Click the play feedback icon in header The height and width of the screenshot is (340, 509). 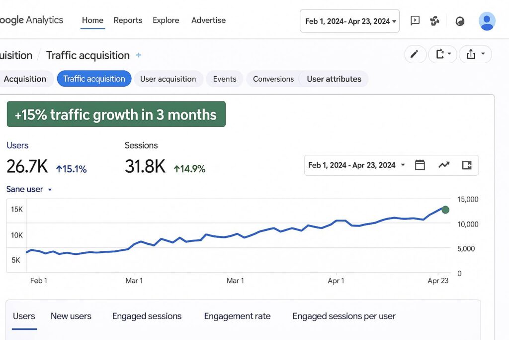pos(415,21)
